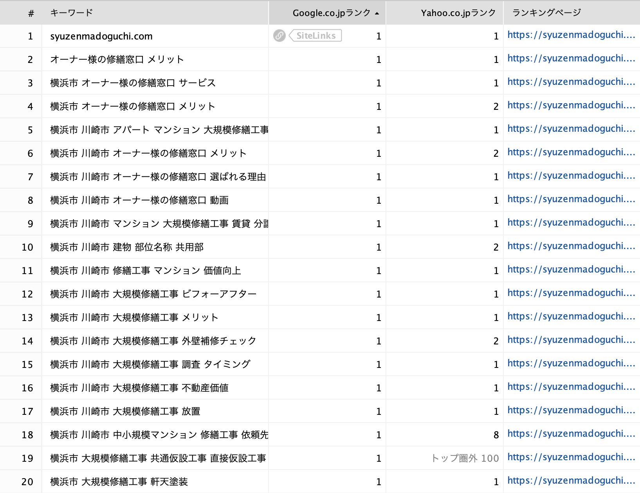The height and width of the screenshot is (493, 640).
Task: Select keyword 横浜市 オーナー様の修繕窓口 サービス
Action: [133, 83]
